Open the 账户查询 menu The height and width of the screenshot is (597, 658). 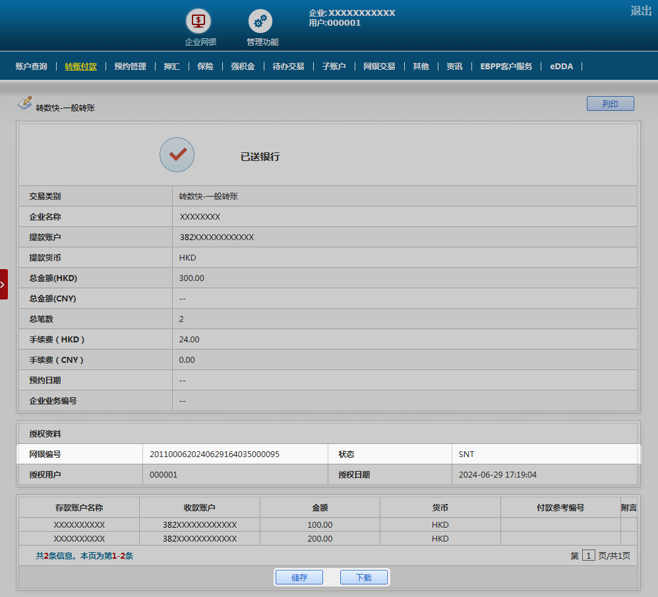[32, 67]
